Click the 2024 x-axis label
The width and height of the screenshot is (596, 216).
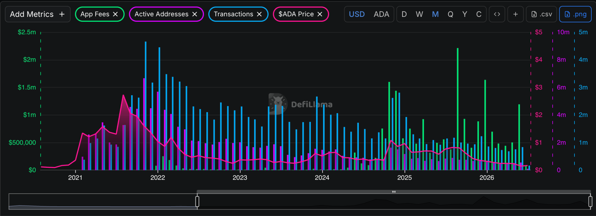pos(322,178)
